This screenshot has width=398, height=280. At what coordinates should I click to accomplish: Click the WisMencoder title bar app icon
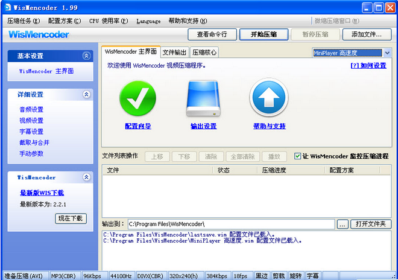coord(8,7)
